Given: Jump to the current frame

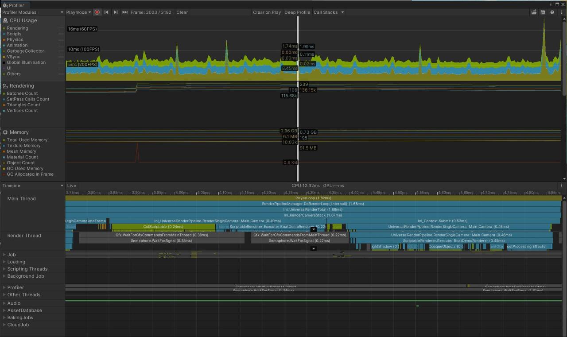Looking at the screenshot, I should [125, 12].
